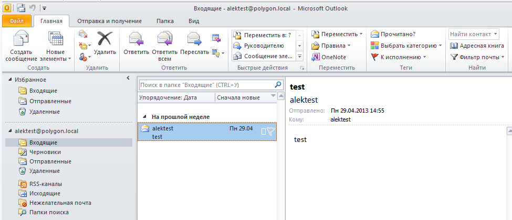The width and height of the screenshot is (512, 220).
Task: Select Входящие under alektest@polygon.local
Action: click(x=69, y=142)
